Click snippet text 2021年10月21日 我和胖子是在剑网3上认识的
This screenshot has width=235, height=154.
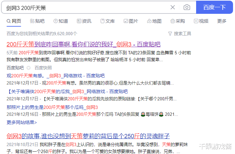tap(97, 148)
